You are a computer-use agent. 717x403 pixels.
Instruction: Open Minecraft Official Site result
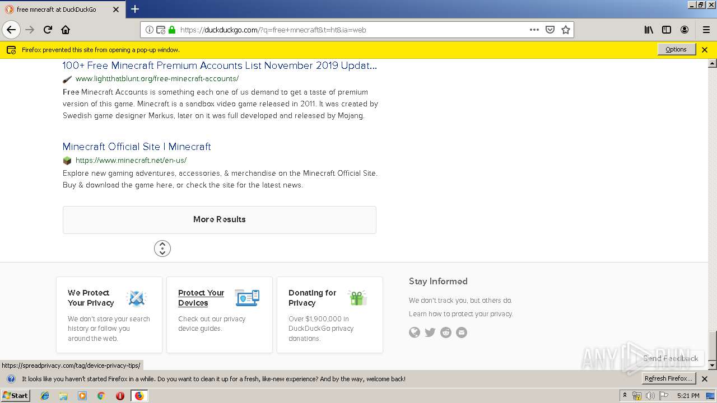137,147
